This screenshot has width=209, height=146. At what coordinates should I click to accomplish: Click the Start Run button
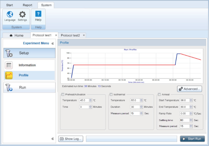pos(192,139)
